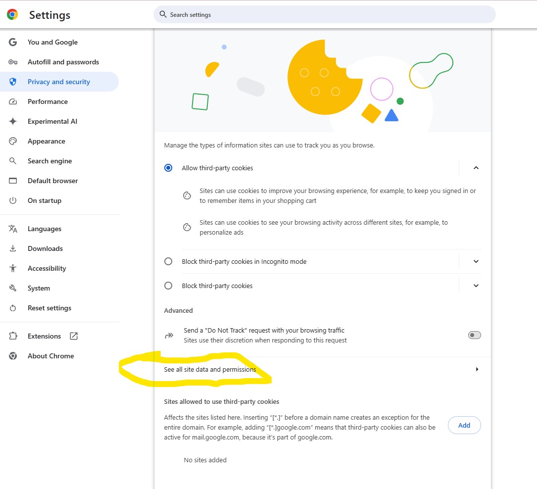The image size is (537, 489).
Task: Click Add button for allowed sites
Action: click(x=464, y=425)
